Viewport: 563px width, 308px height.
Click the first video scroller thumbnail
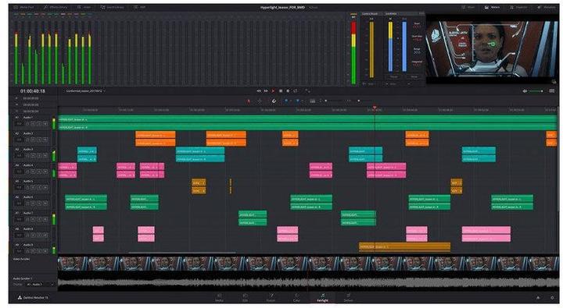[73, 264]
